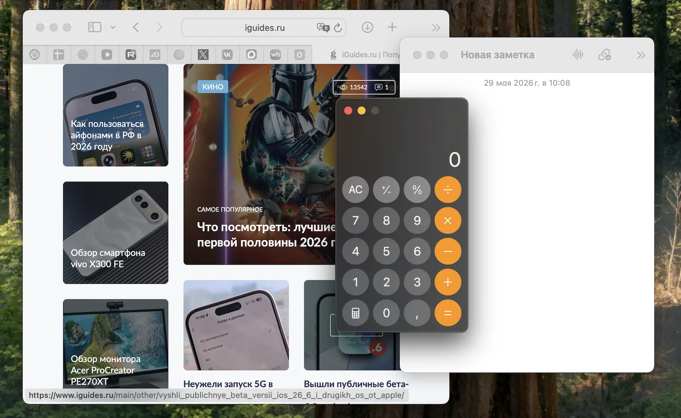Screen dimensions: 681x418
Task: Reload the iguides.ru page
Action: pyautogui.click(x=338, y=27)
